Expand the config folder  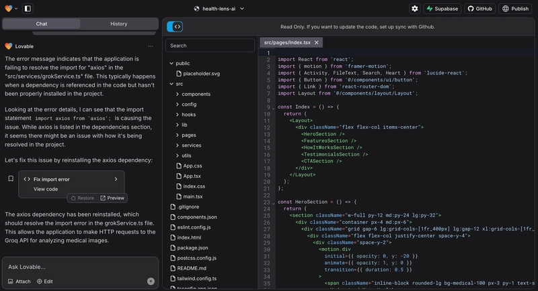coord(186,105)
